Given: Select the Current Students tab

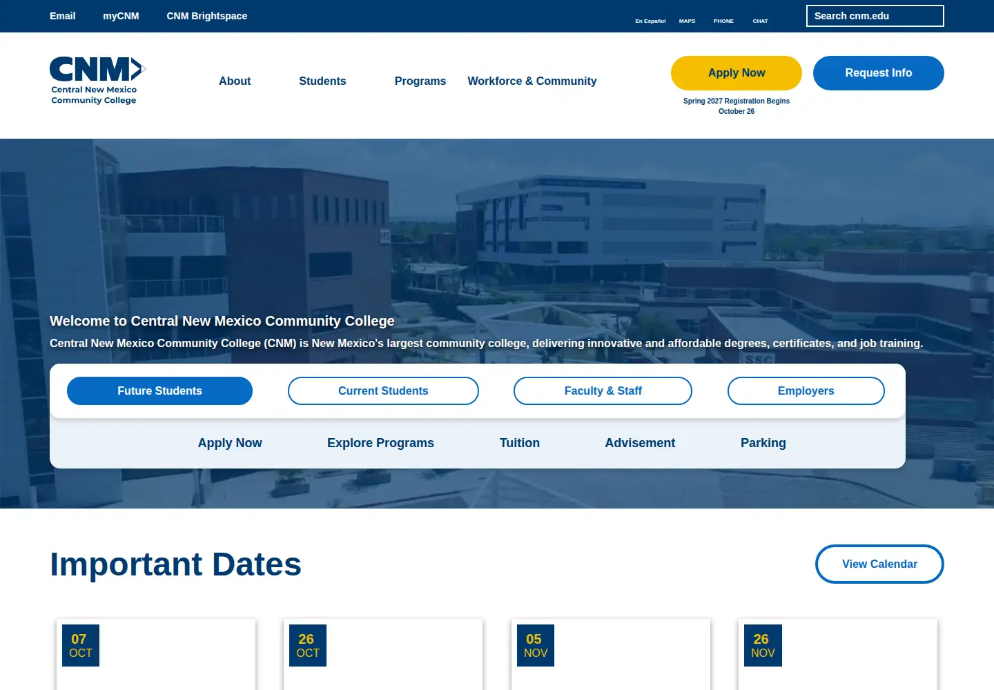Looking at the screenshot, I should pyautogui.click(x=383, y=391).
